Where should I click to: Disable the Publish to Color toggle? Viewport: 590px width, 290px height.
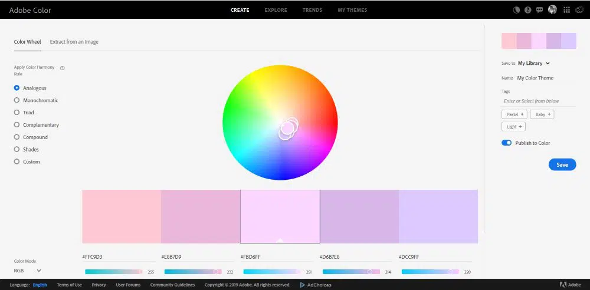pos(506,143)
